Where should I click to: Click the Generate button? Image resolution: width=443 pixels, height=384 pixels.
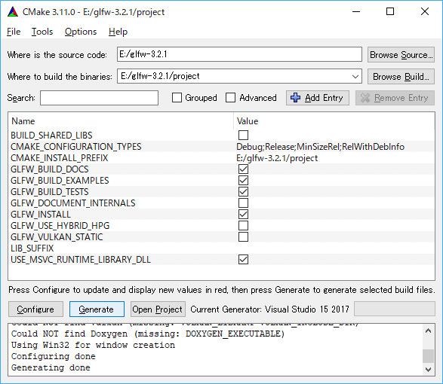[x=97, y=309]
